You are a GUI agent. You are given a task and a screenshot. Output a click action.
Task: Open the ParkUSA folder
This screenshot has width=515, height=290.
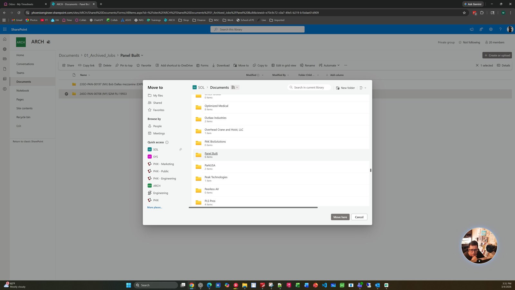pos(210,165)
